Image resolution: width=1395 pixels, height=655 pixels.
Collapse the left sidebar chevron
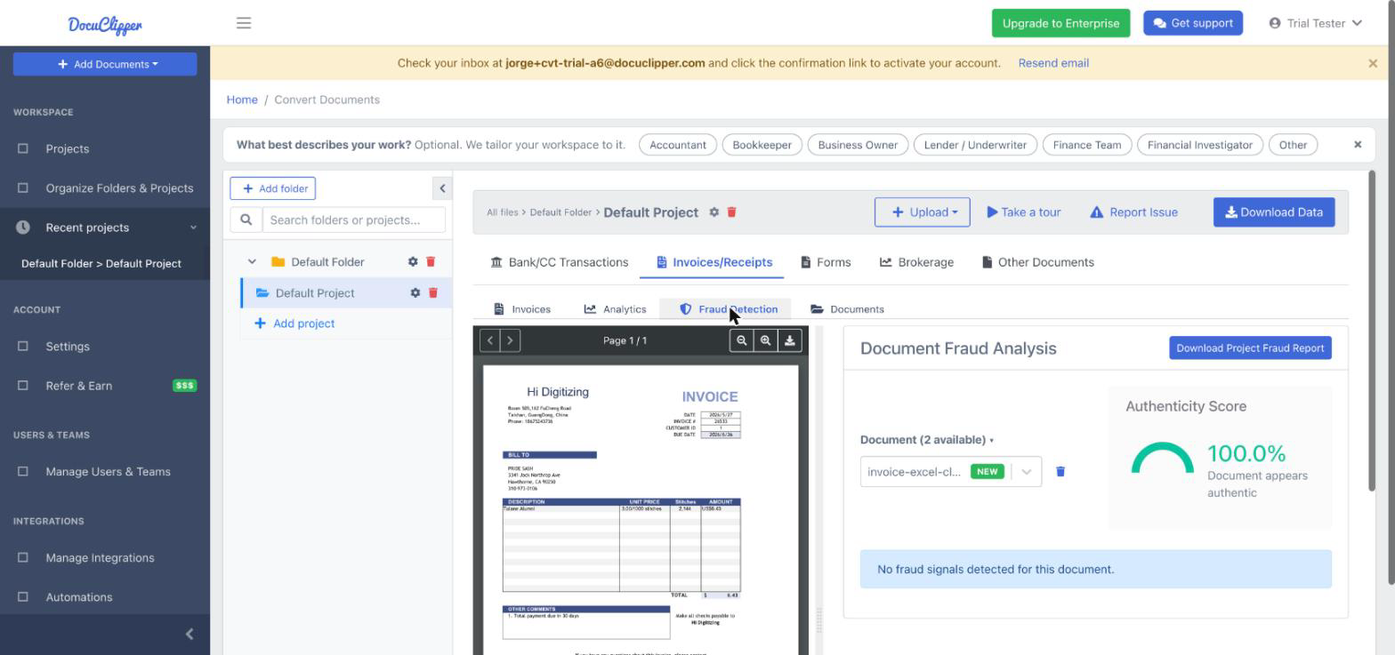tap(189, 635)
